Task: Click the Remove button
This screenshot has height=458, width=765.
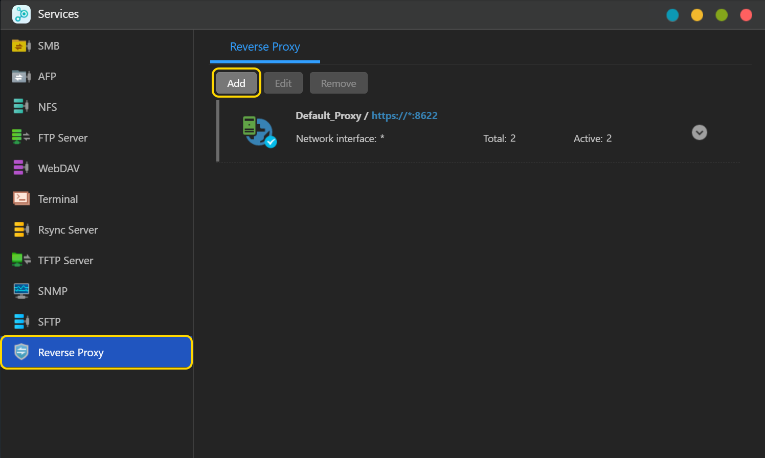Action: click(x=339, y=83)
